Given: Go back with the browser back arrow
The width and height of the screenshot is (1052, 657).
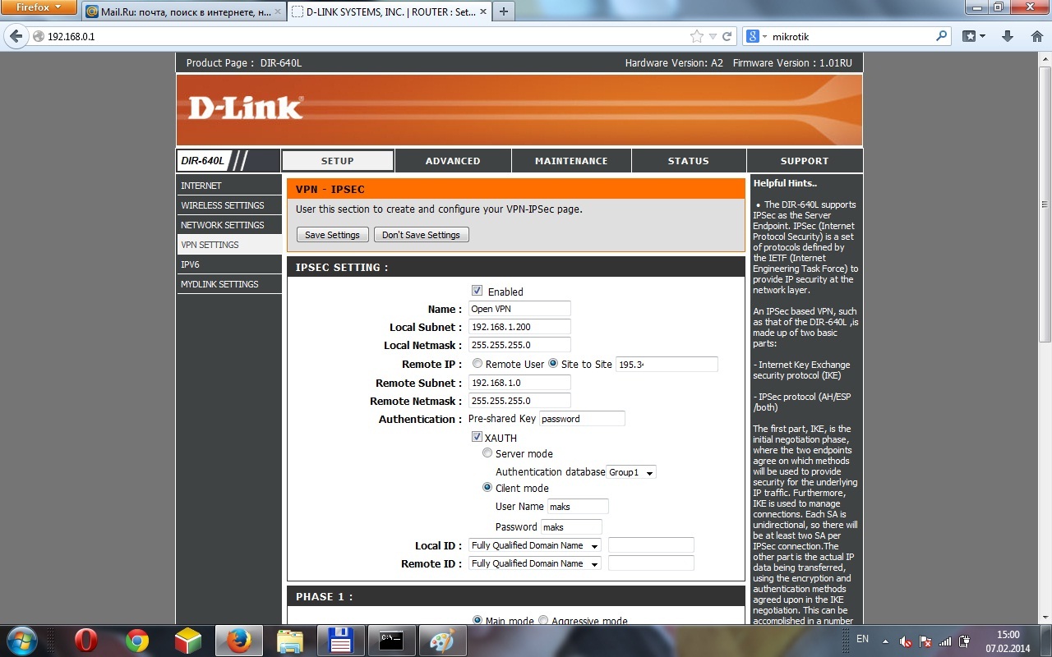Looking at the screenshot, I should click(x=16, y=36).
